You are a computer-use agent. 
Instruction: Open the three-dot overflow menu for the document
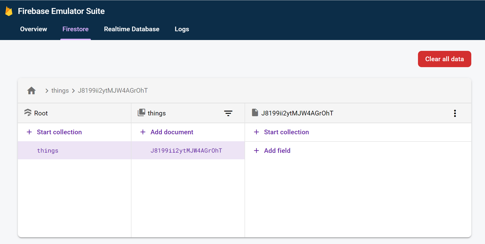455,113
